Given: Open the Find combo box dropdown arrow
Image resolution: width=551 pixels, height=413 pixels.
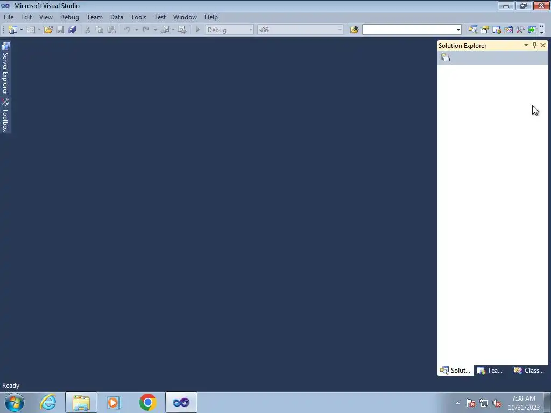Looking at the screenshot, I should pyautogui.click(x=458, y=30).
